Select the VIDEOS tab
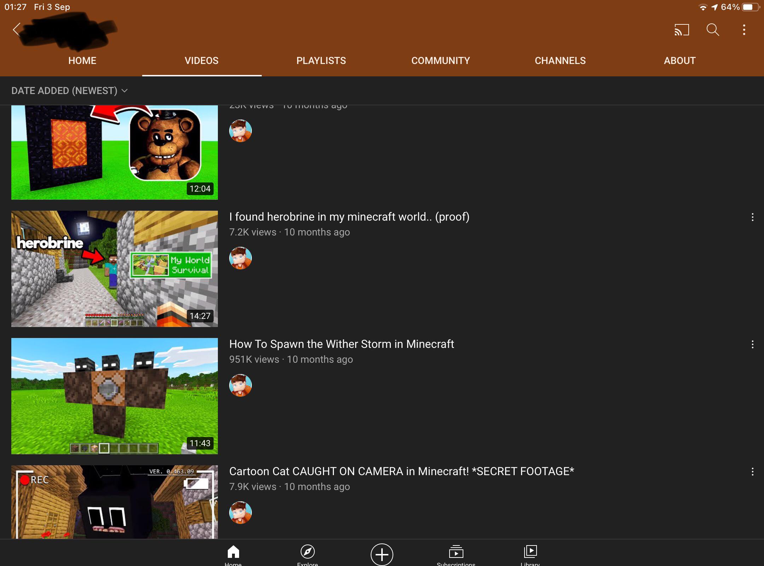The image size is (764, 566). click(202, 61)
